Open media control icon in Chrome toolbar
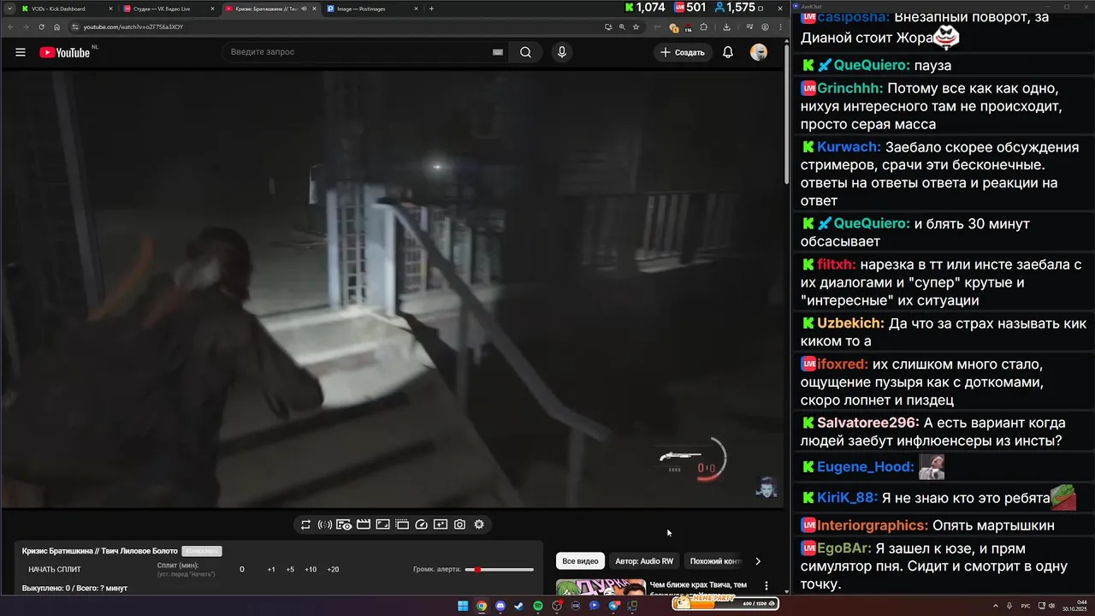Image resolution: width=1095 pixels, height=616 pixels. [750, 27]
